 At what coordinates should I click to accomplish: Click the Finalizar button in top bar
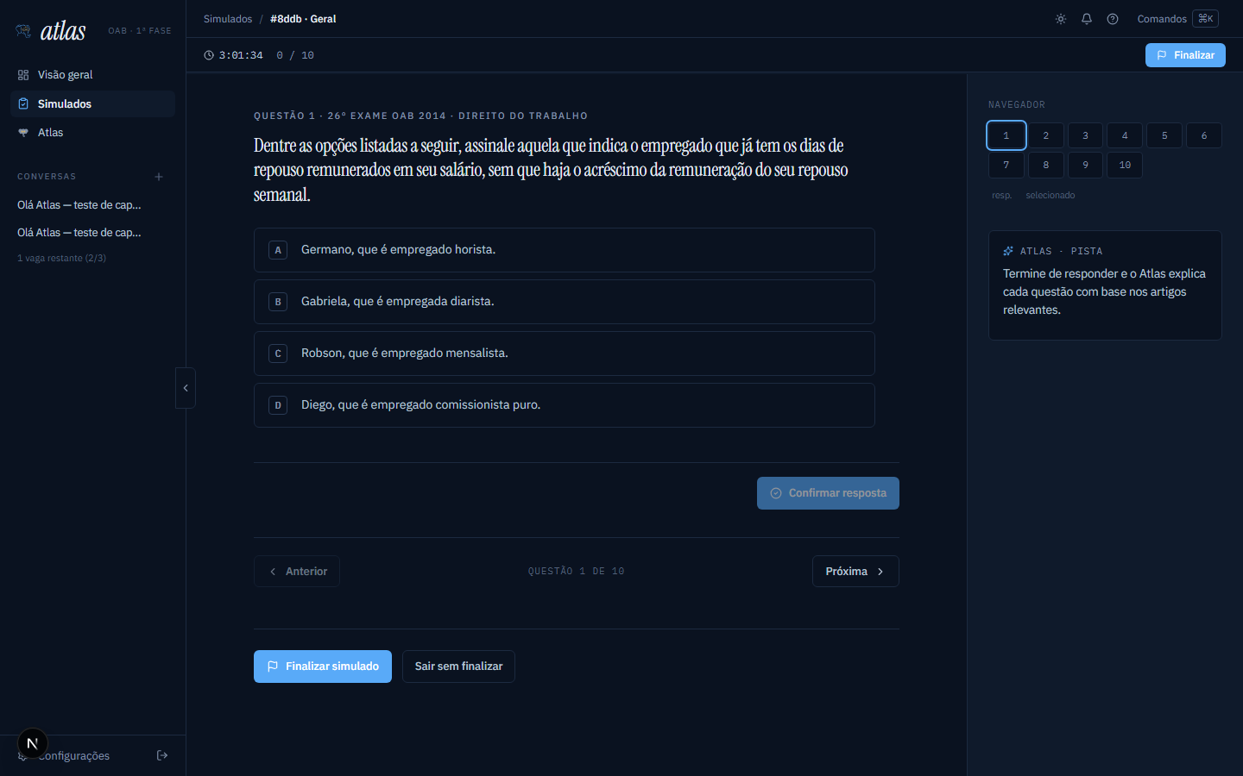click(1185, 55)
